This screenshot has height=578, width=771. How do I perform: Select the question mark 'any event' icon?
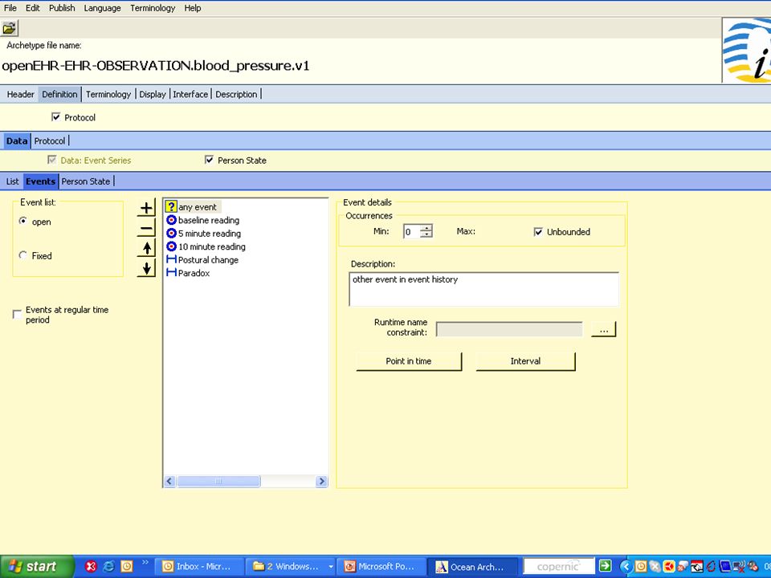click(170, 206)
